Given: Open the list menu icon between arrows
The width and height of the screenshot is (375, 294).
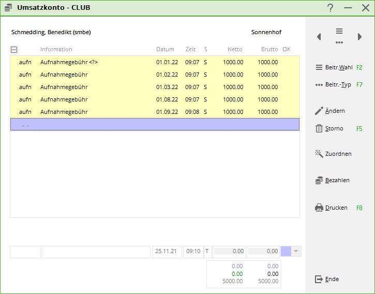Looking at the screenshot, I should 339,31.
